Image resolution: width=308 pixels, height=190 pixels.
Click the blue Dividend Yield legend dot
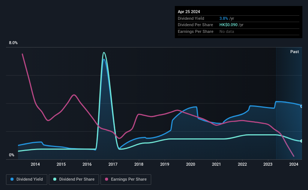click(x=12, y=179)
